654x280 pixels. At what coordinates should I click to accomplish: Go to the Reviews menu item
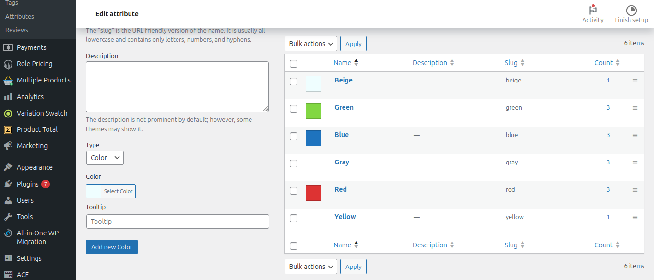coord(16,30)
